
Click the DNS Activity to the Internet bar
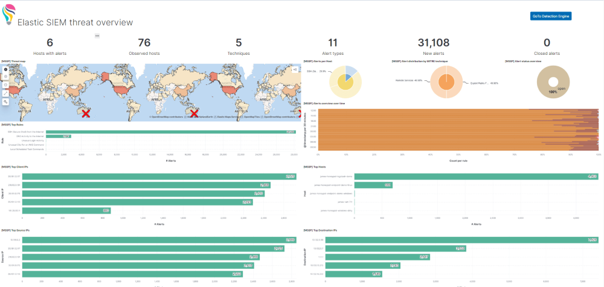click(59, 136)
